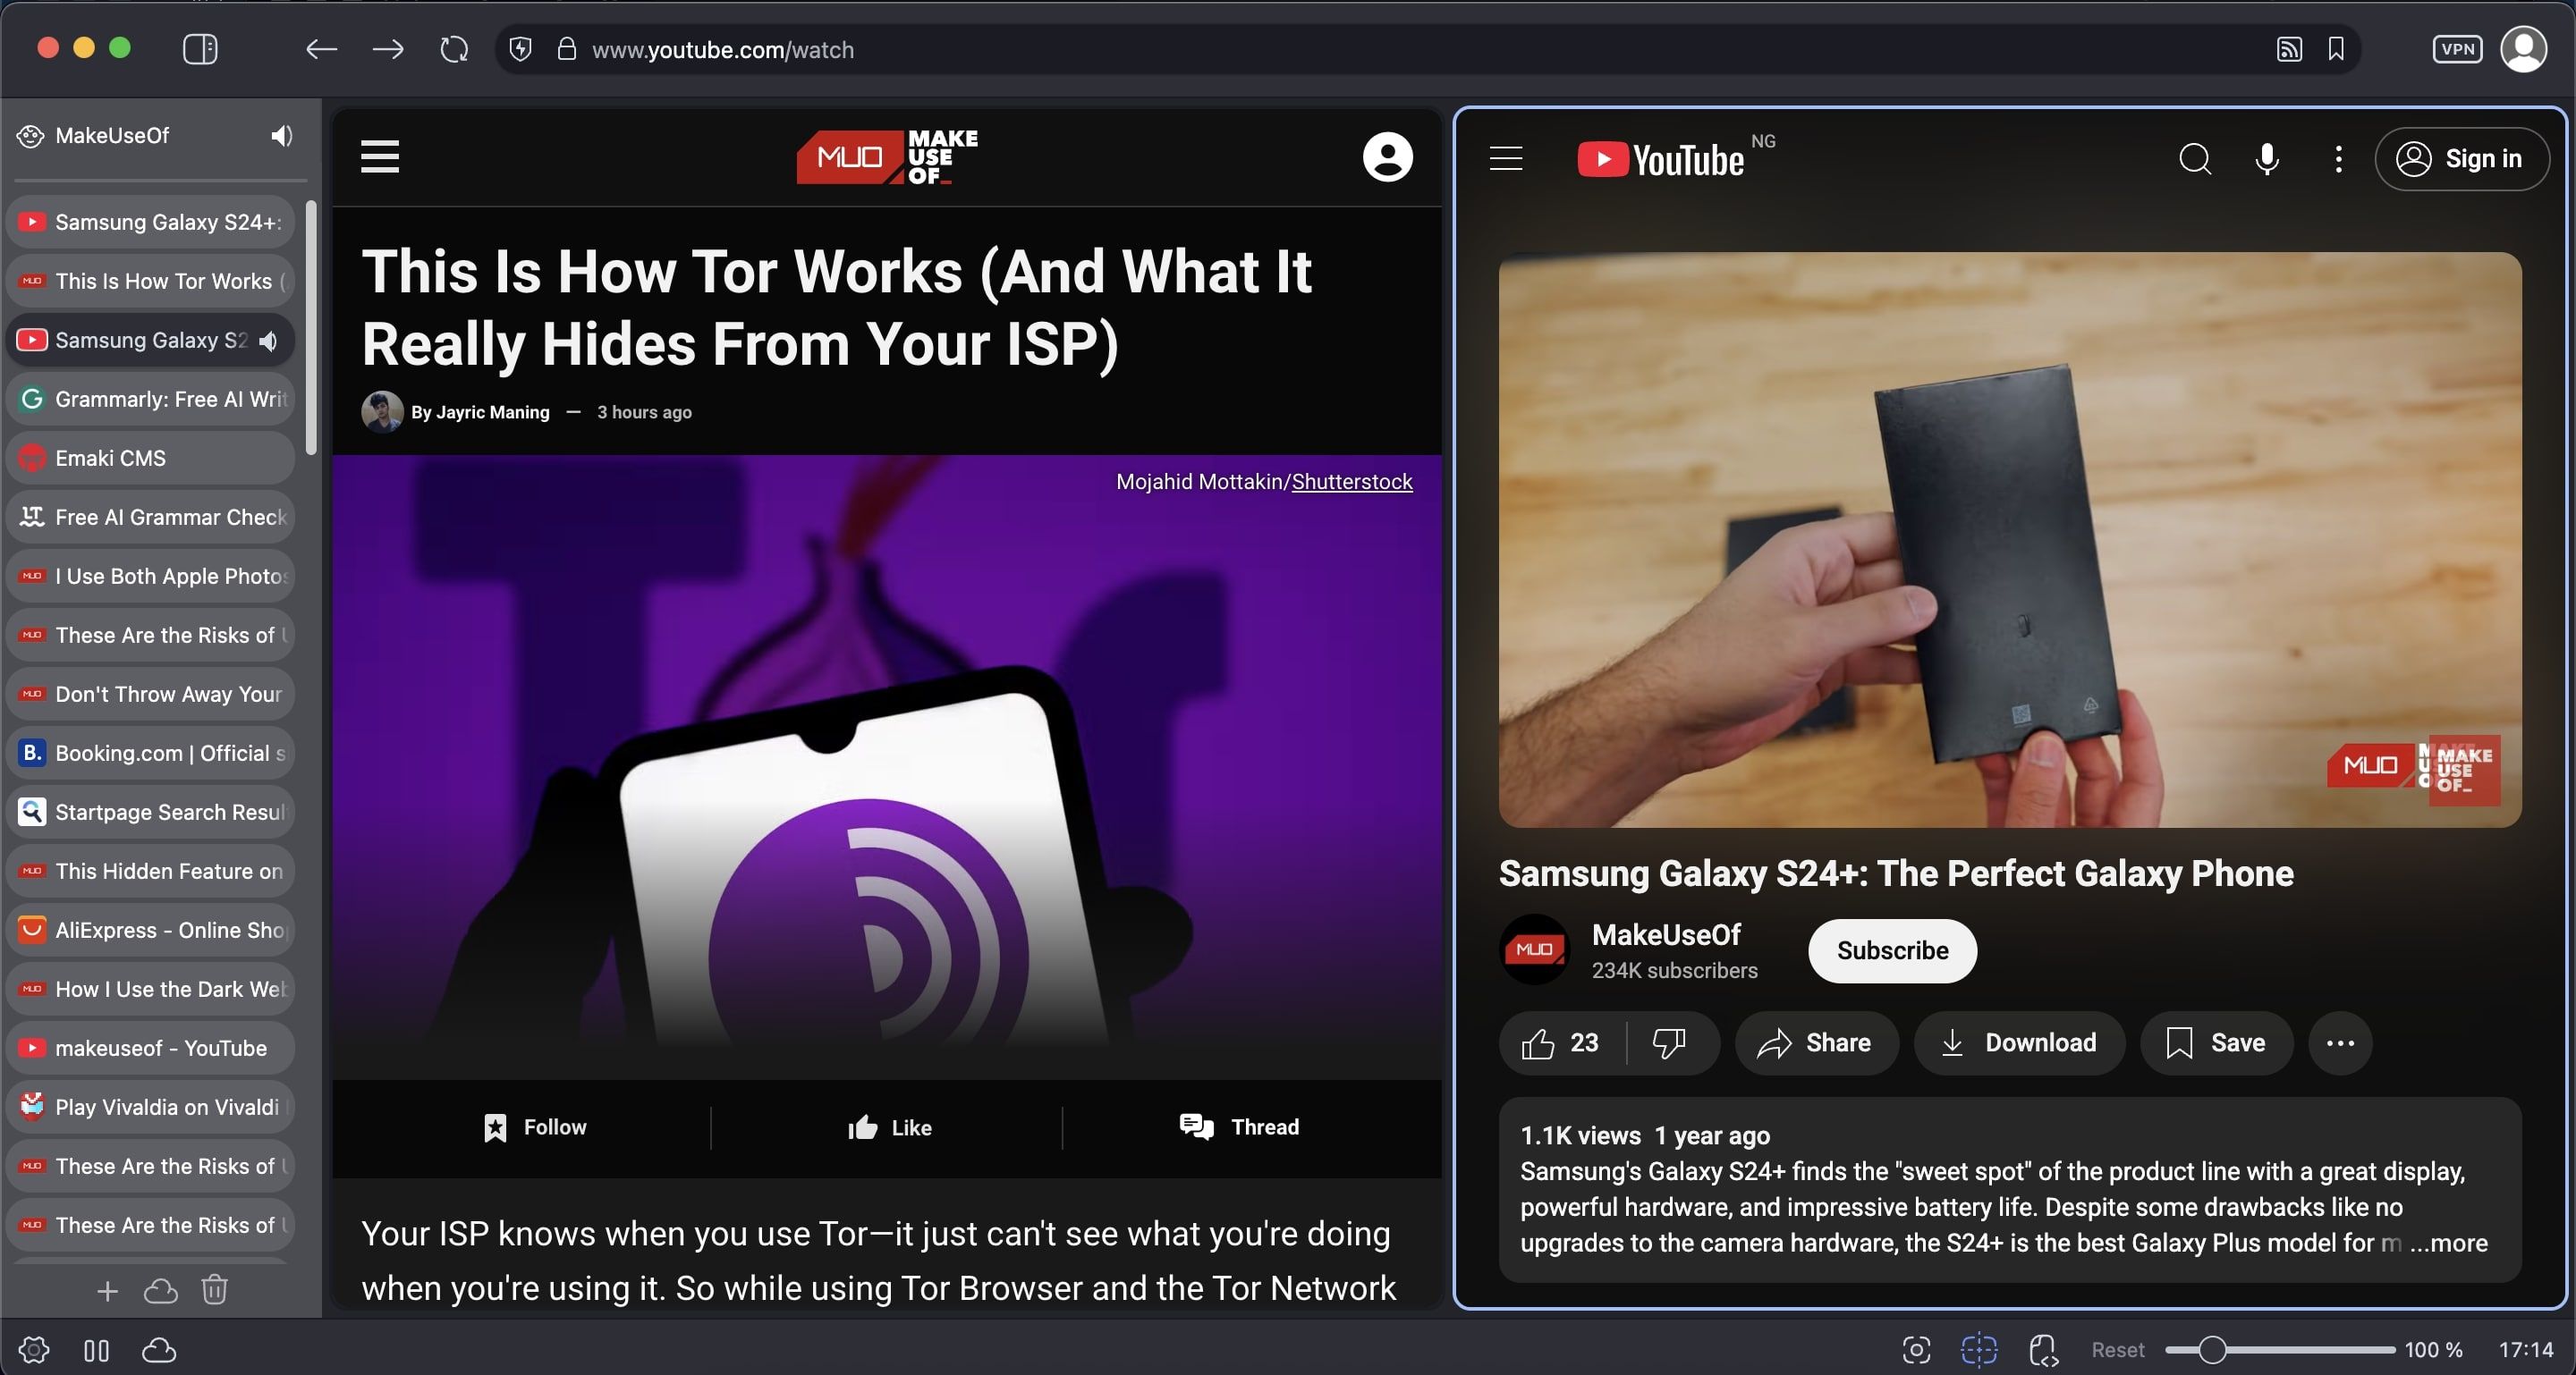Switch to the Booking.com tab
The height and width of the screenshot is (1375, 2576).
[x=152, y=754]
